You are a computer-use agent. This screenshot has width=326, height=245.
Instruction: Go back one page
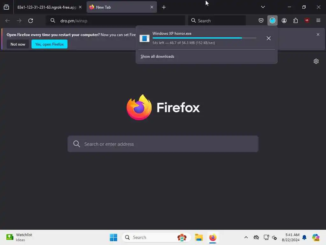8,21
